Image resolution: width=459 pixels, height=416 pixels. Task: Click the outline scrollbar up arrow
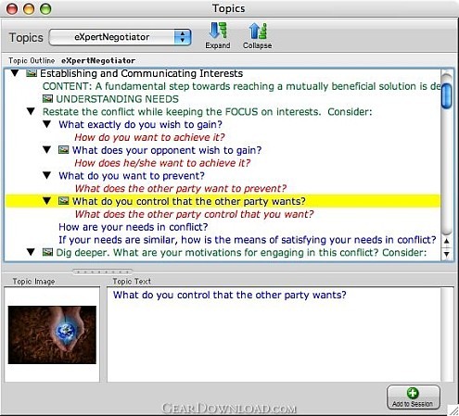click(446, 241)
